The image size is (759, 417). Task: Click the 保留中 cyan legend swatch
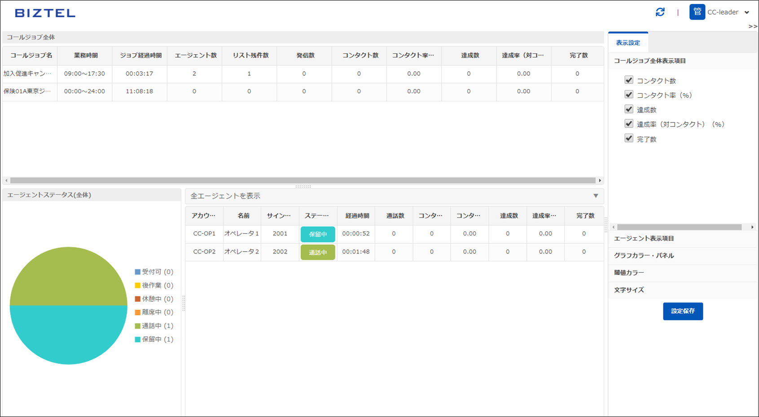138,339
